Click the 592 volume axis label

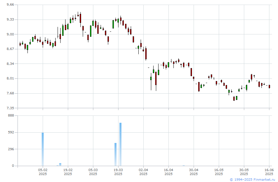[11, 132]
